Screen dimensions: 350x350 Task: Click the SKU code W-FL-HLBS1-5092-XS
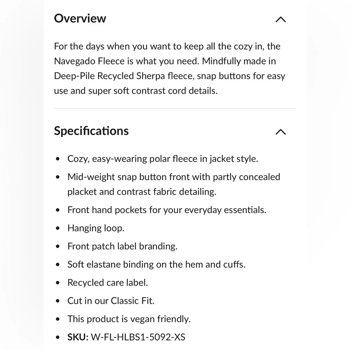click(138, 337)
